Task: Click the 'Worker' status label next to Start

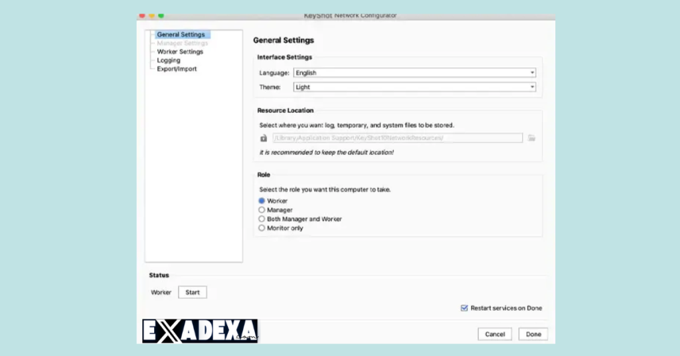Action: click(x=161, y=293)
